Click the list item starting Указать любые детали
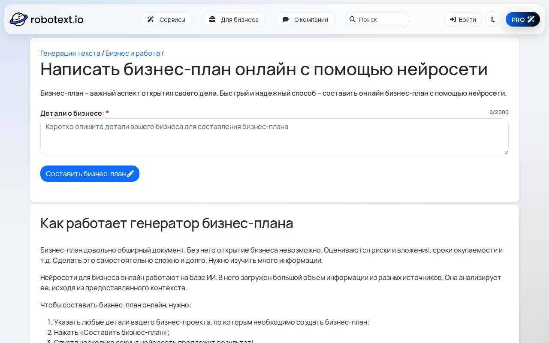Viewport: 549px width, 343px height. (x=211, y=322)
